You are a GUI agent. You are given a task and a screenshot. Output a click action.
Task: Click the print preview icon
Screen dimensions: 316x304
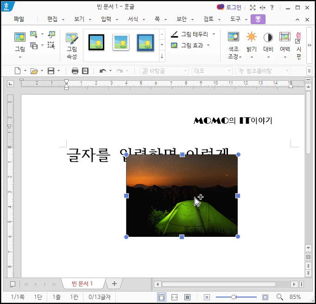85,71
